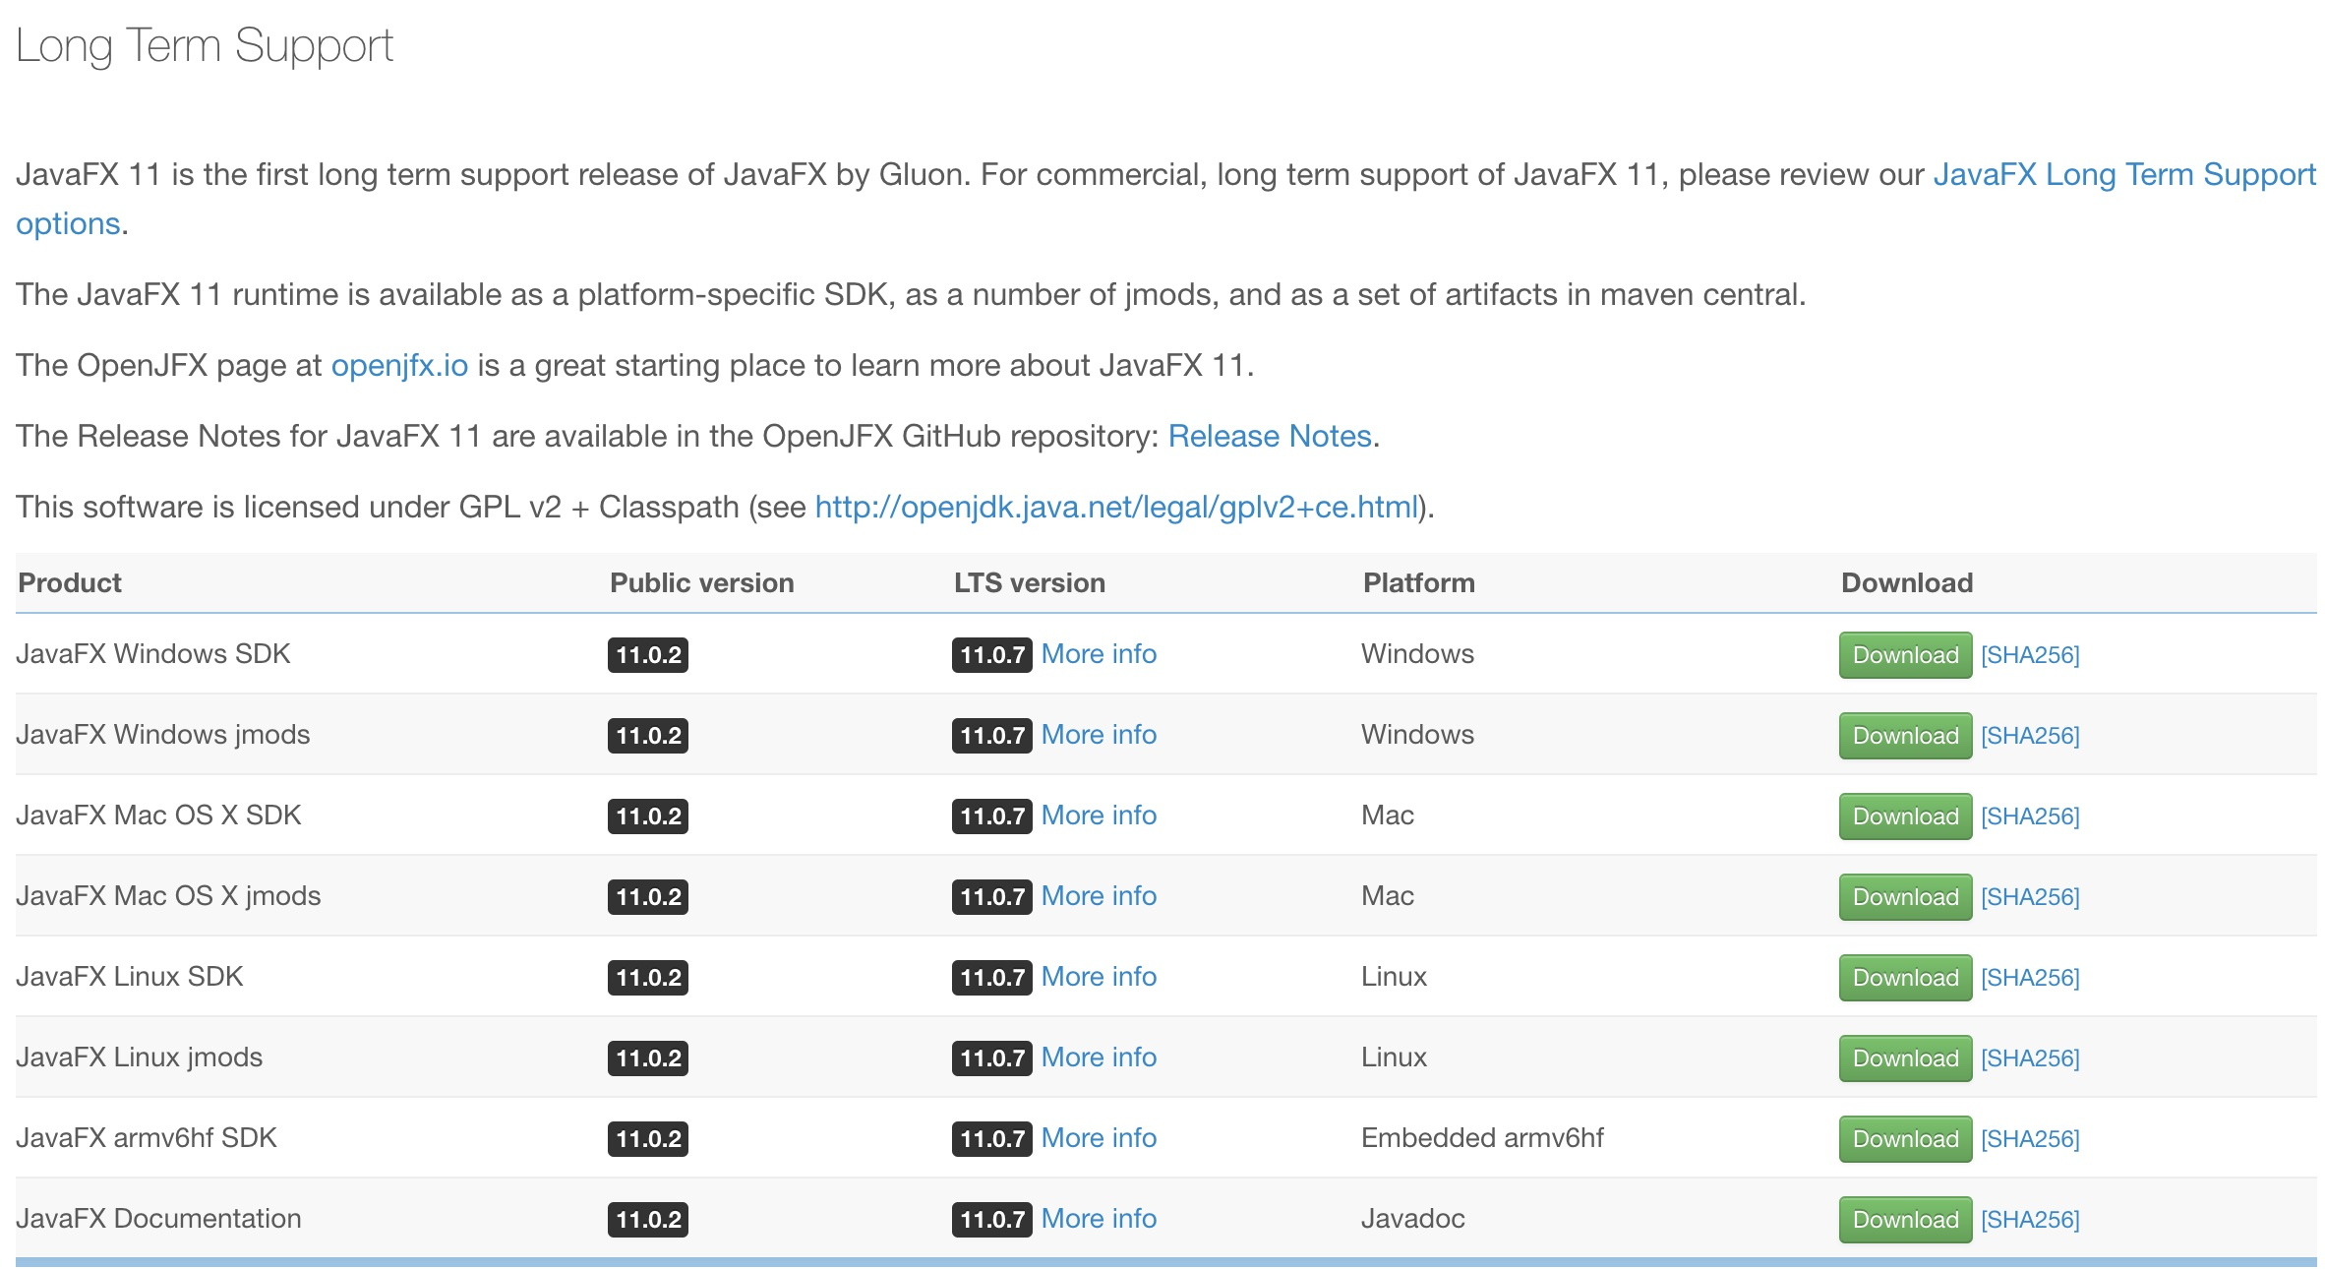Open More info for Windows SDK LTS

(x=1098, y=654)
